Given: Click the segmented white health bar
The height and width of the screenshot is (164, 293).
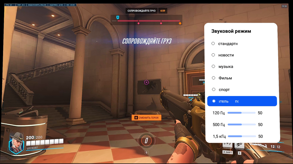Looking at the screenshot, I should (45, 142).
